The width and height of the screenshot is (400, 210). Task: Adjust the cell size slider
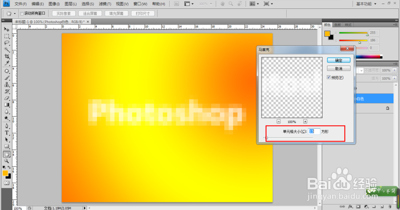pyautogui.click(x=266, y=138)
